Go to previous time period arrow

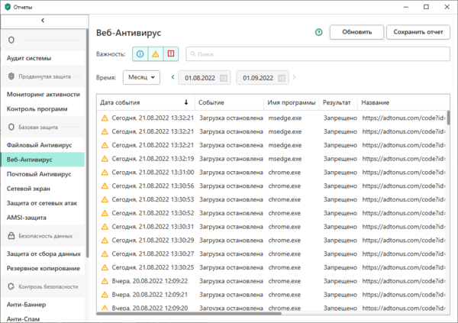pos(173,78)
